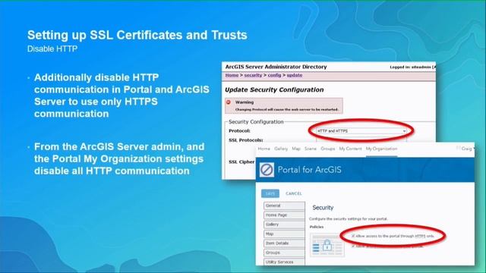Select the General settings tab
Image resolution: width=486 pixels, height=273 pixels.
click(x=284, y=206)
